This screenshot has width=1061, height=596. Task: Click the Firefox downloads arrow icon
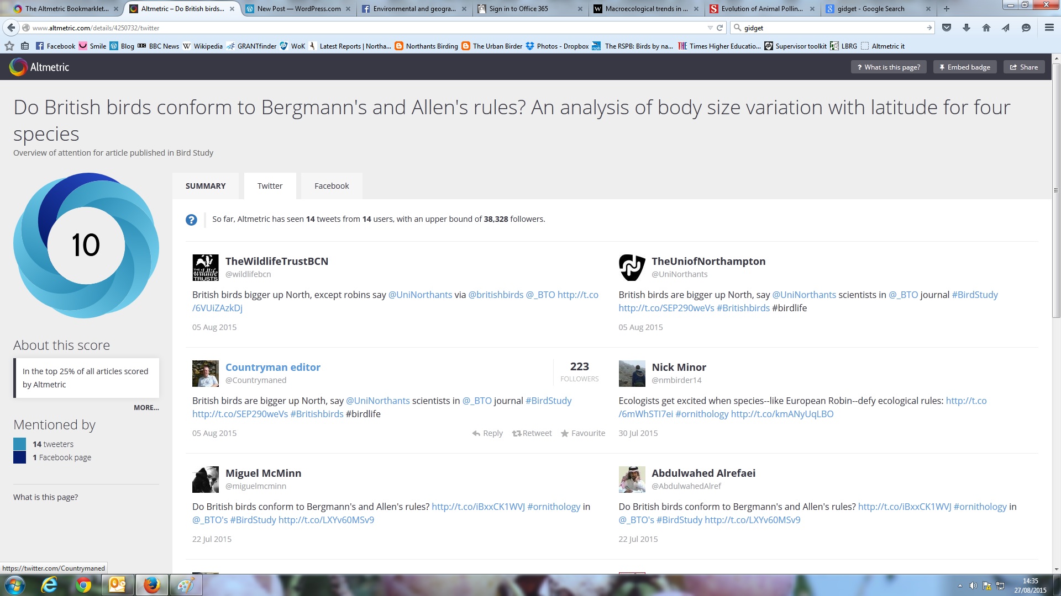coord(967,28)
